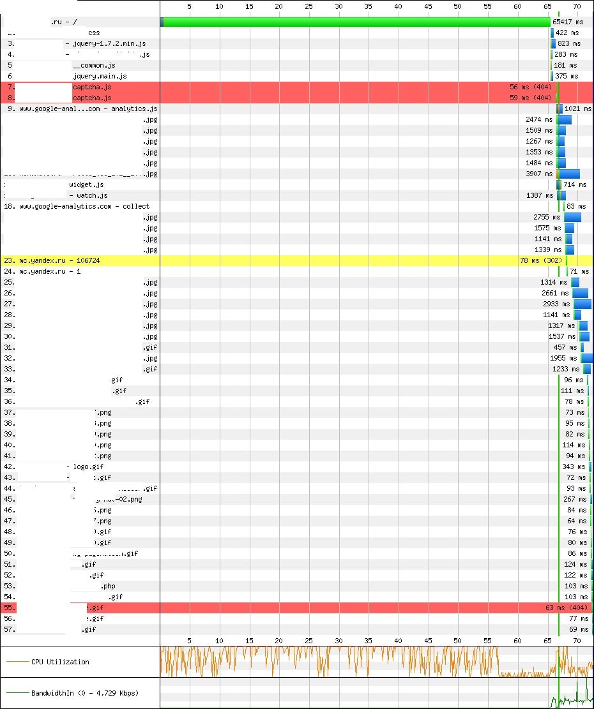Image resolution: width=594 pixels, height=709 pixels.
Task: Open the google-analytics collect request
Action: pos(84,206)
